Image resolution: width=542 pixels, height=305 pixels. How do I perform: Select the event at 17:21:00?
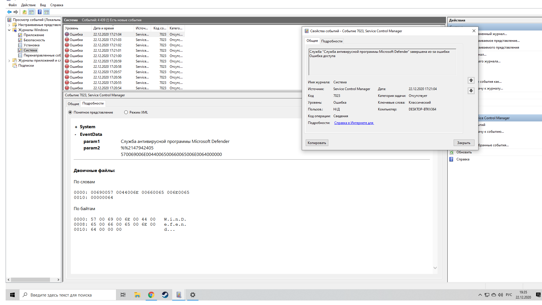point(124,56)
